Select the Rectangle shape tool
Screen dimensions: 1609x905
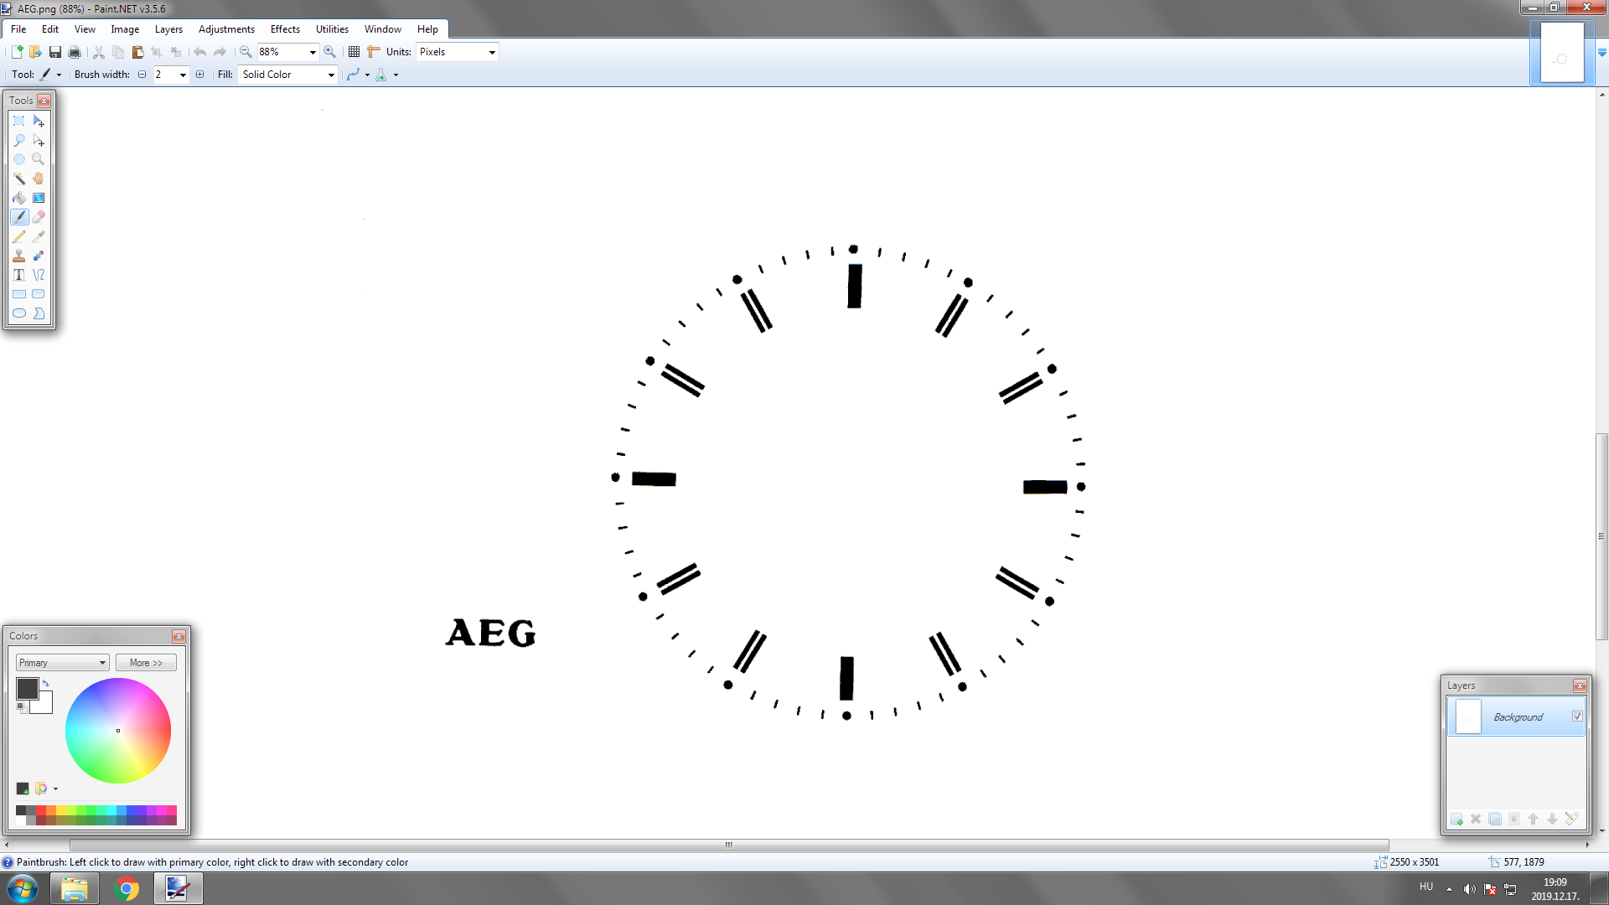point(19,294)
